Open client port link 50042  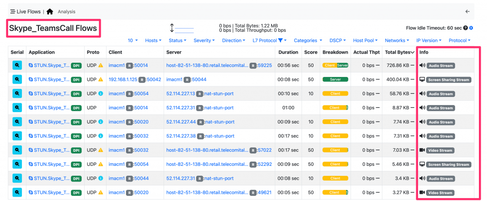point(154,79)
